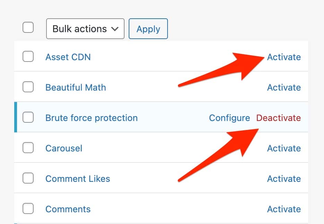Image resolution: width=324 pixels, height=224 pixels.
Task: Activate the Beautiful Math module
Action: pos(284,87)
